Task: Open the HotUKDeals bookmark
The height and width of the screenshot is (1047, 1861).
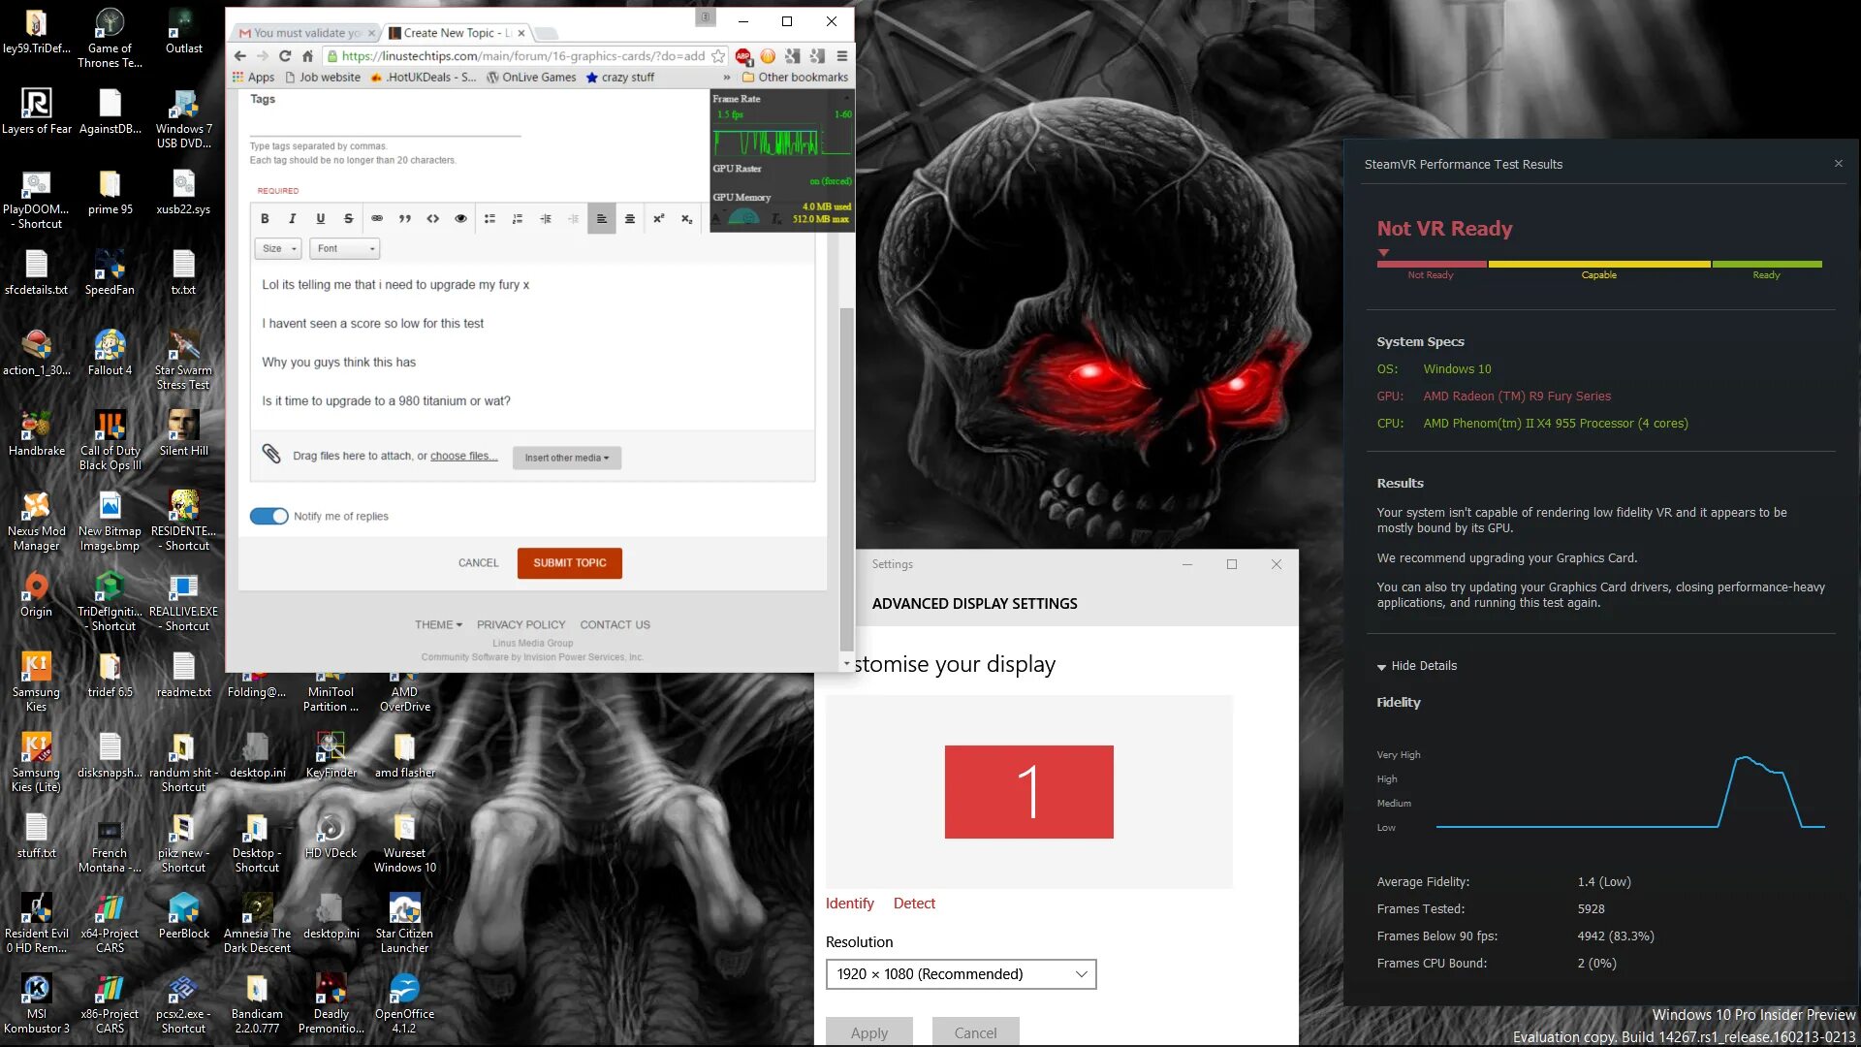Action: pyautogui.click(x=423, y=78)
